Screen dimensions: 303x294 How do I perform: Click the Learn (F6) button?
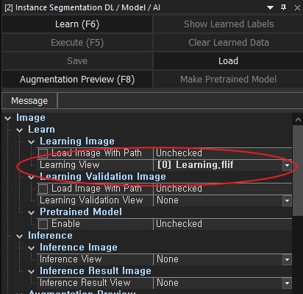click(77, 24)
